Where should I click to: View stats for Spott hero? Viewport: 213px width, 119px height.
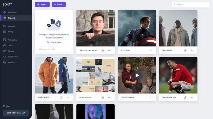point(144,50)
